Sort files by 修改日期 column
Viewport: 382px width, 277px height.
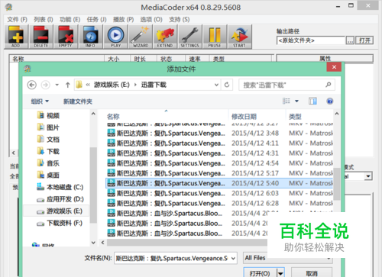257,116
